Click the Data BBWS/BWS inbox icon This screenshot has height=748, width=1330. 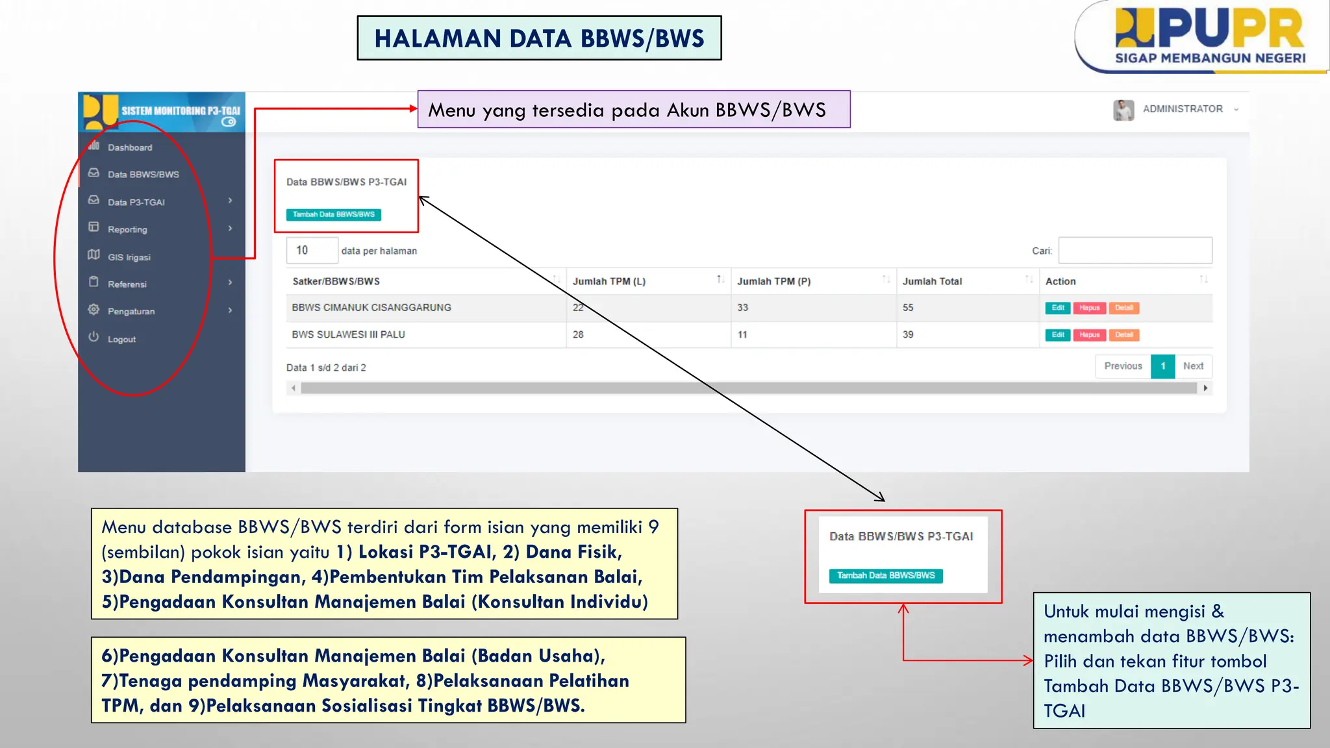click(94, 173)
